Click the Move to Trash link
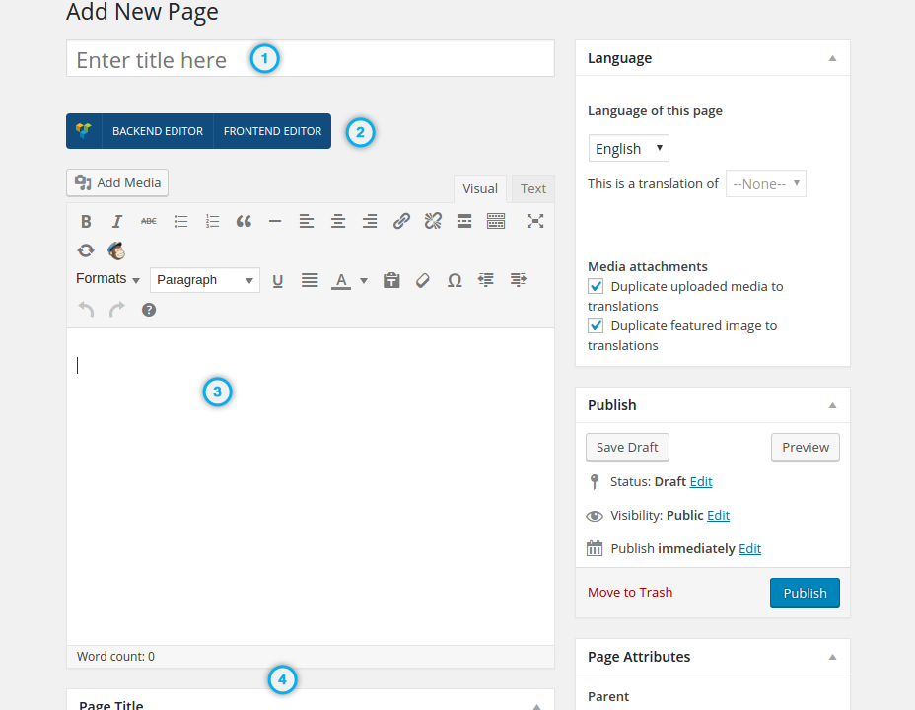 point(630,592)
